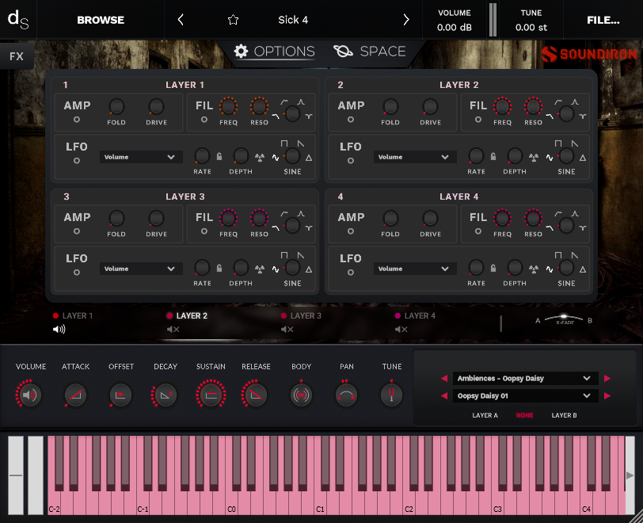
Task: Select previous sample with left arrow beside Oopsy Daisy 01
Action: pos(444,395)
